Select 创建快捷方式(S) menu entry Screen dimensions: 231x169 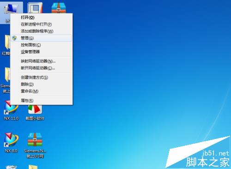(42, 78)
